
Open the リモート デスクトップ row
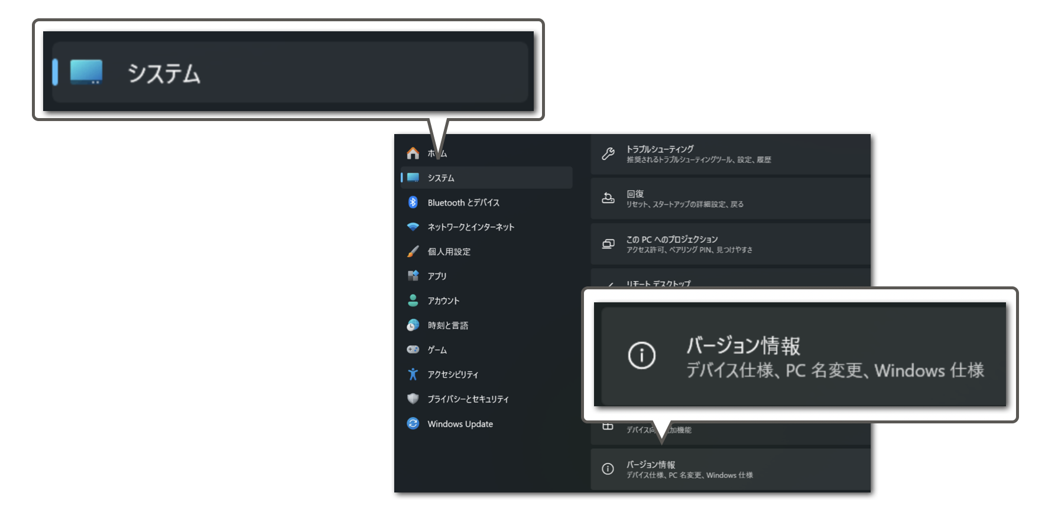[731, 279]
